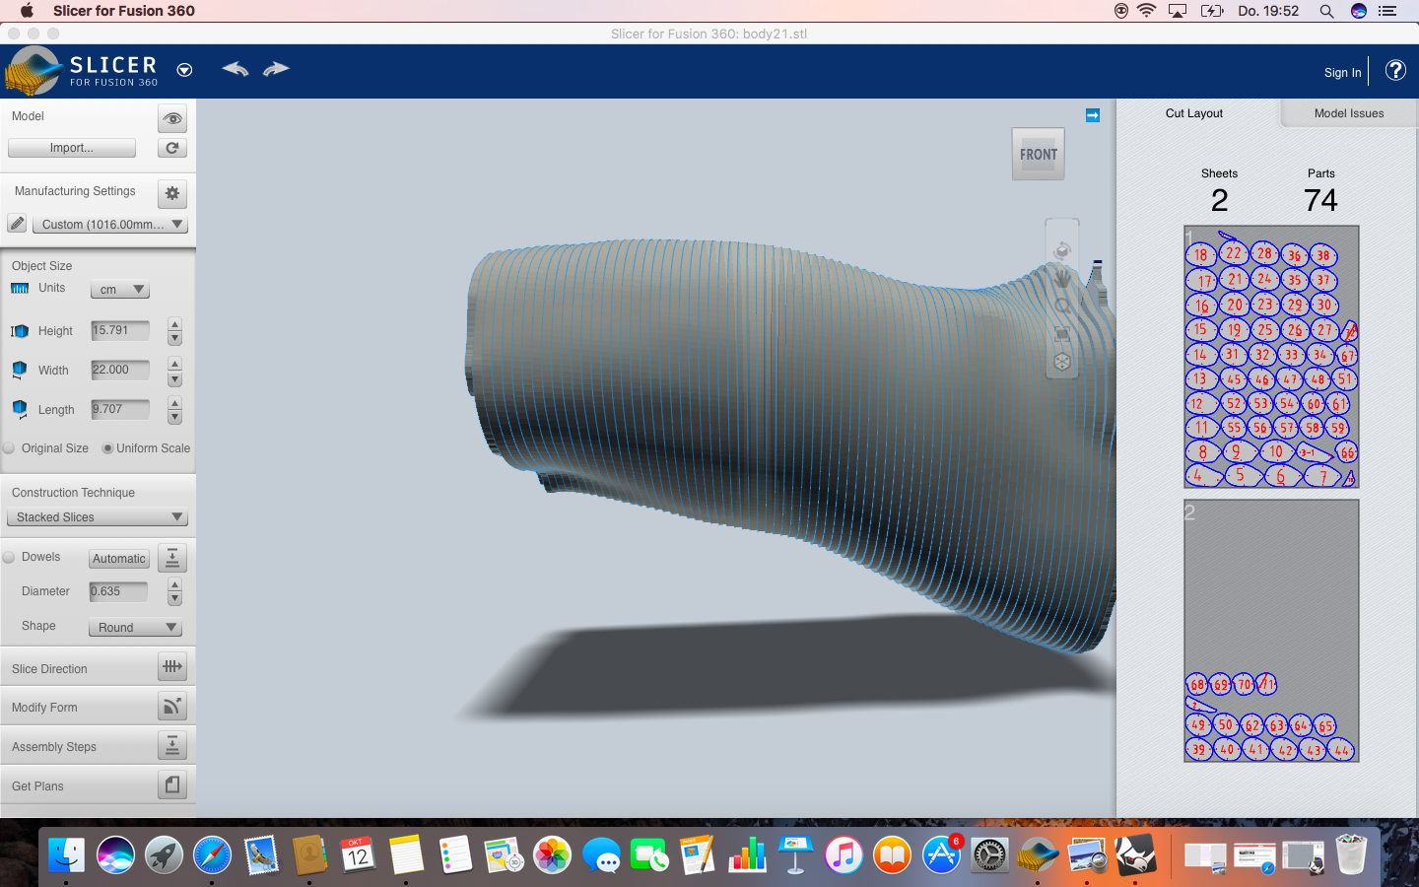Open the dowel Shape Round dropdown

(x=135, y=628)
